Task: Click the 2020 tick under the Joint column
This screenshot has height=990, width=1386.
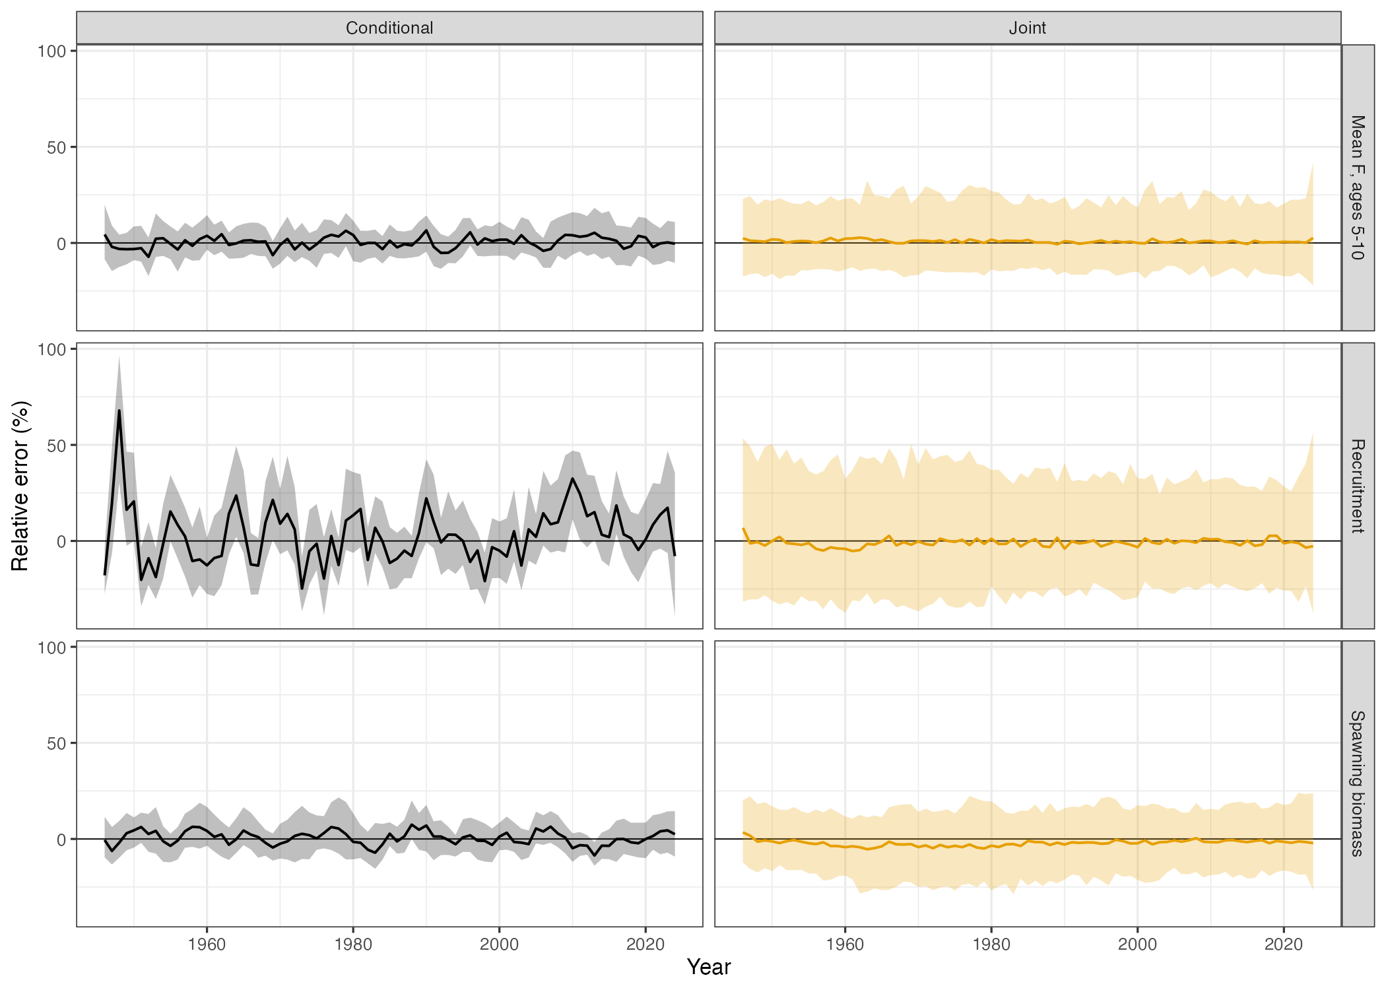Action: (x=1284, y=944)
